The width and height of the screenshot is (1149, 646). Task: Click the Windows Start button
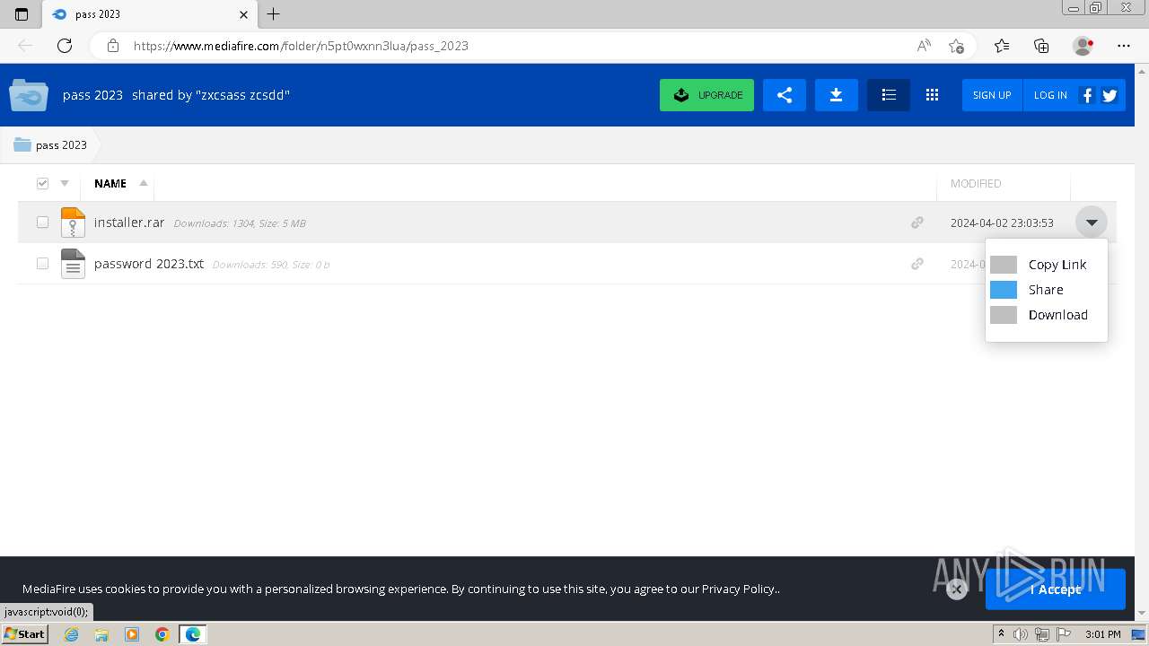click(24, 634)
